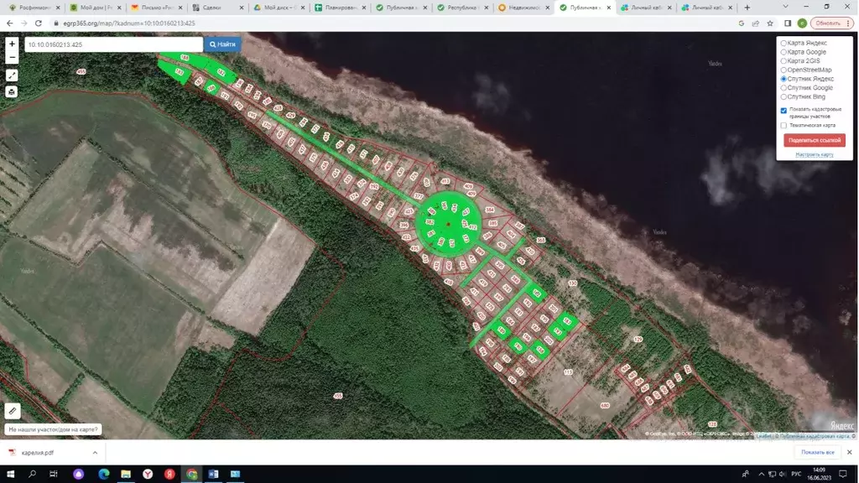Select the OpenStreetMap layer

coord(784,70)
